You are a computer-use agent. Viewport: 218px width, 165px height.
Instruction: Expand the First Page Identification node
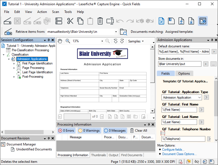click(14, 64)
